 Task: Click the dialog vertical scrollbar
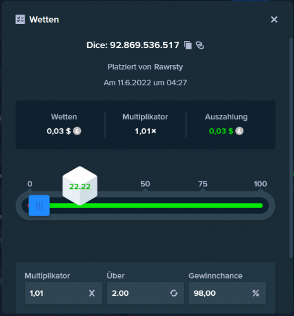tap(291, 147)
